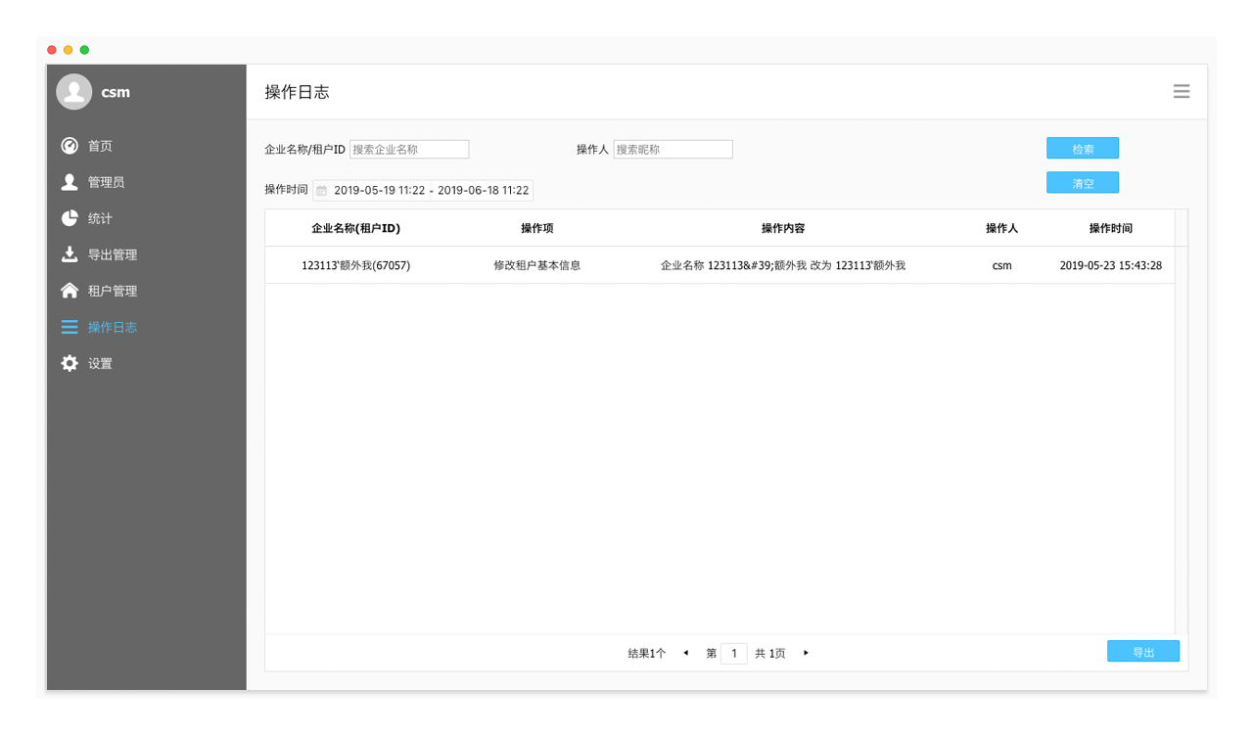Go to the previous page arrow

(x=685, y=653)
